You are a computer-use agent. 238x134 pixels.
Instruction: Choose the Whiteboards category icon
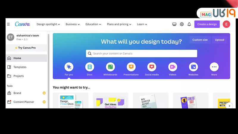tap(110, 67)
